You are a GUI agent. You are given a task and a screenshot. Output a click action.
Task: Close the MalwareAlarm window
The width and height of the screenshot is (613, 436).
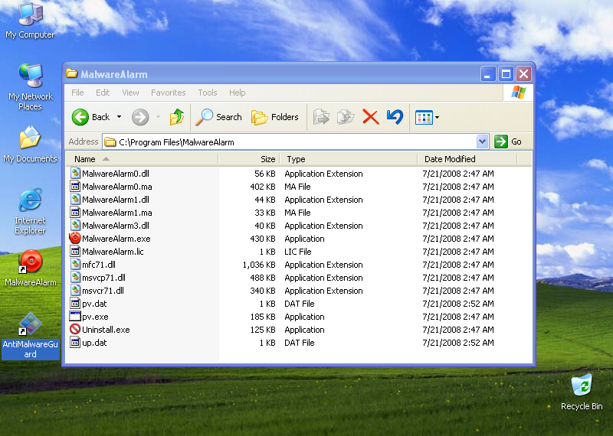523,73
